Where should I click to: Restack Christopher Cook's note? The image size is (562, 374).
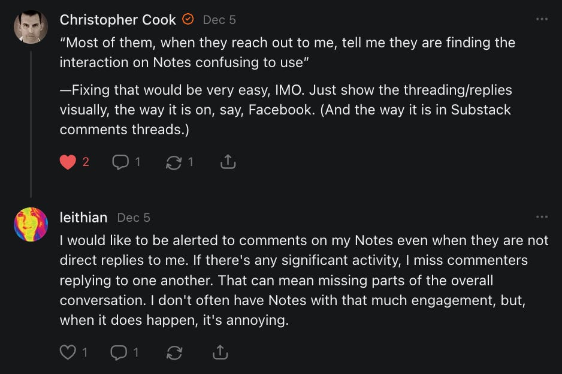click(174, 162)
